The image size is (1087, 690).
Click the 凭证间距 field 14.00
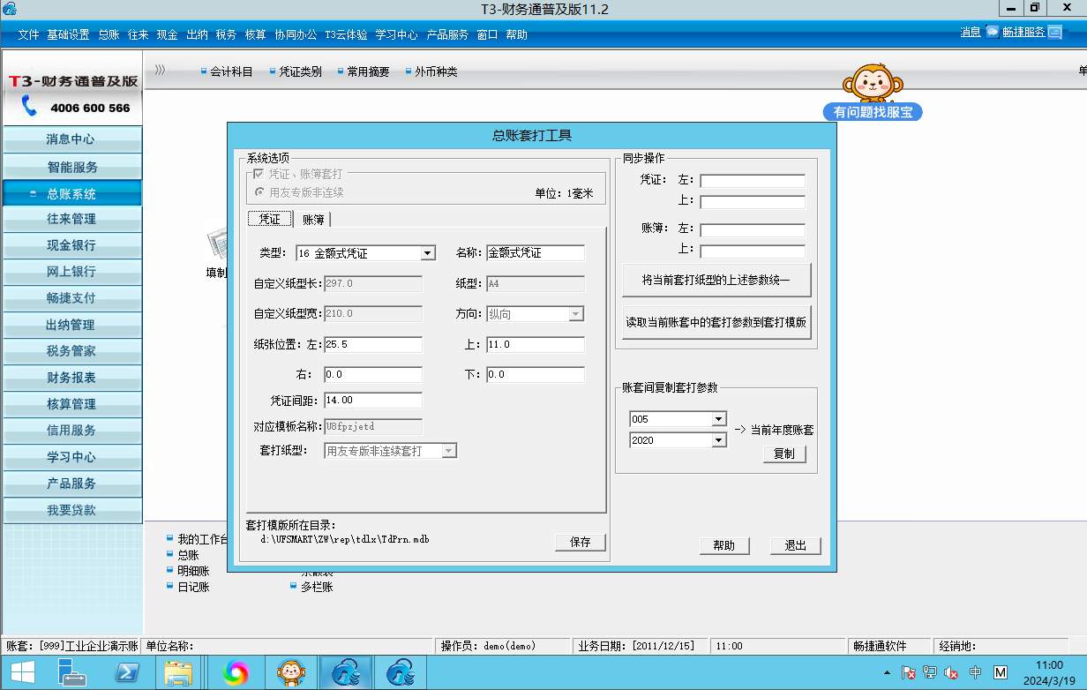pos(373,401)
